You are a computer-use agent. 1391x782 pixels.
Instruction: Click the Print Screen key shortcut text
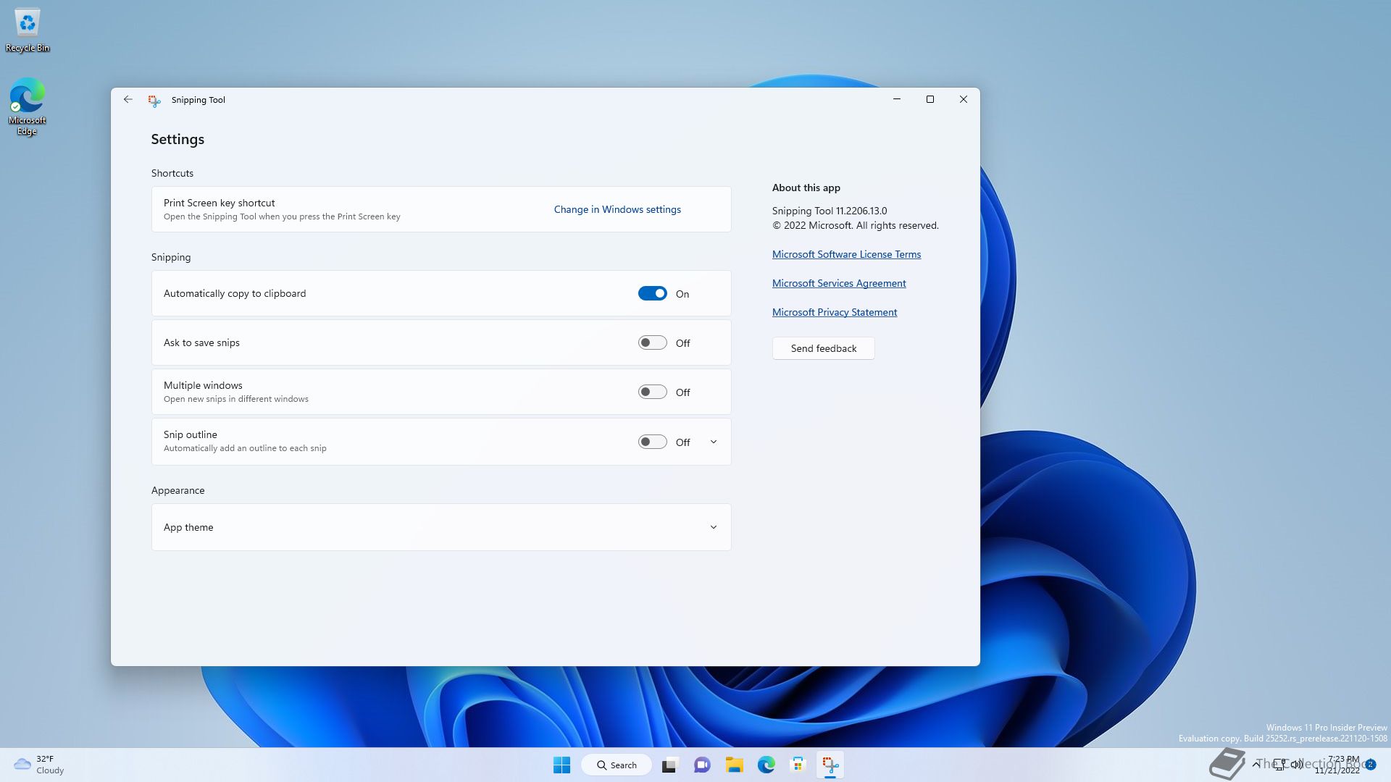coord(219,203)
